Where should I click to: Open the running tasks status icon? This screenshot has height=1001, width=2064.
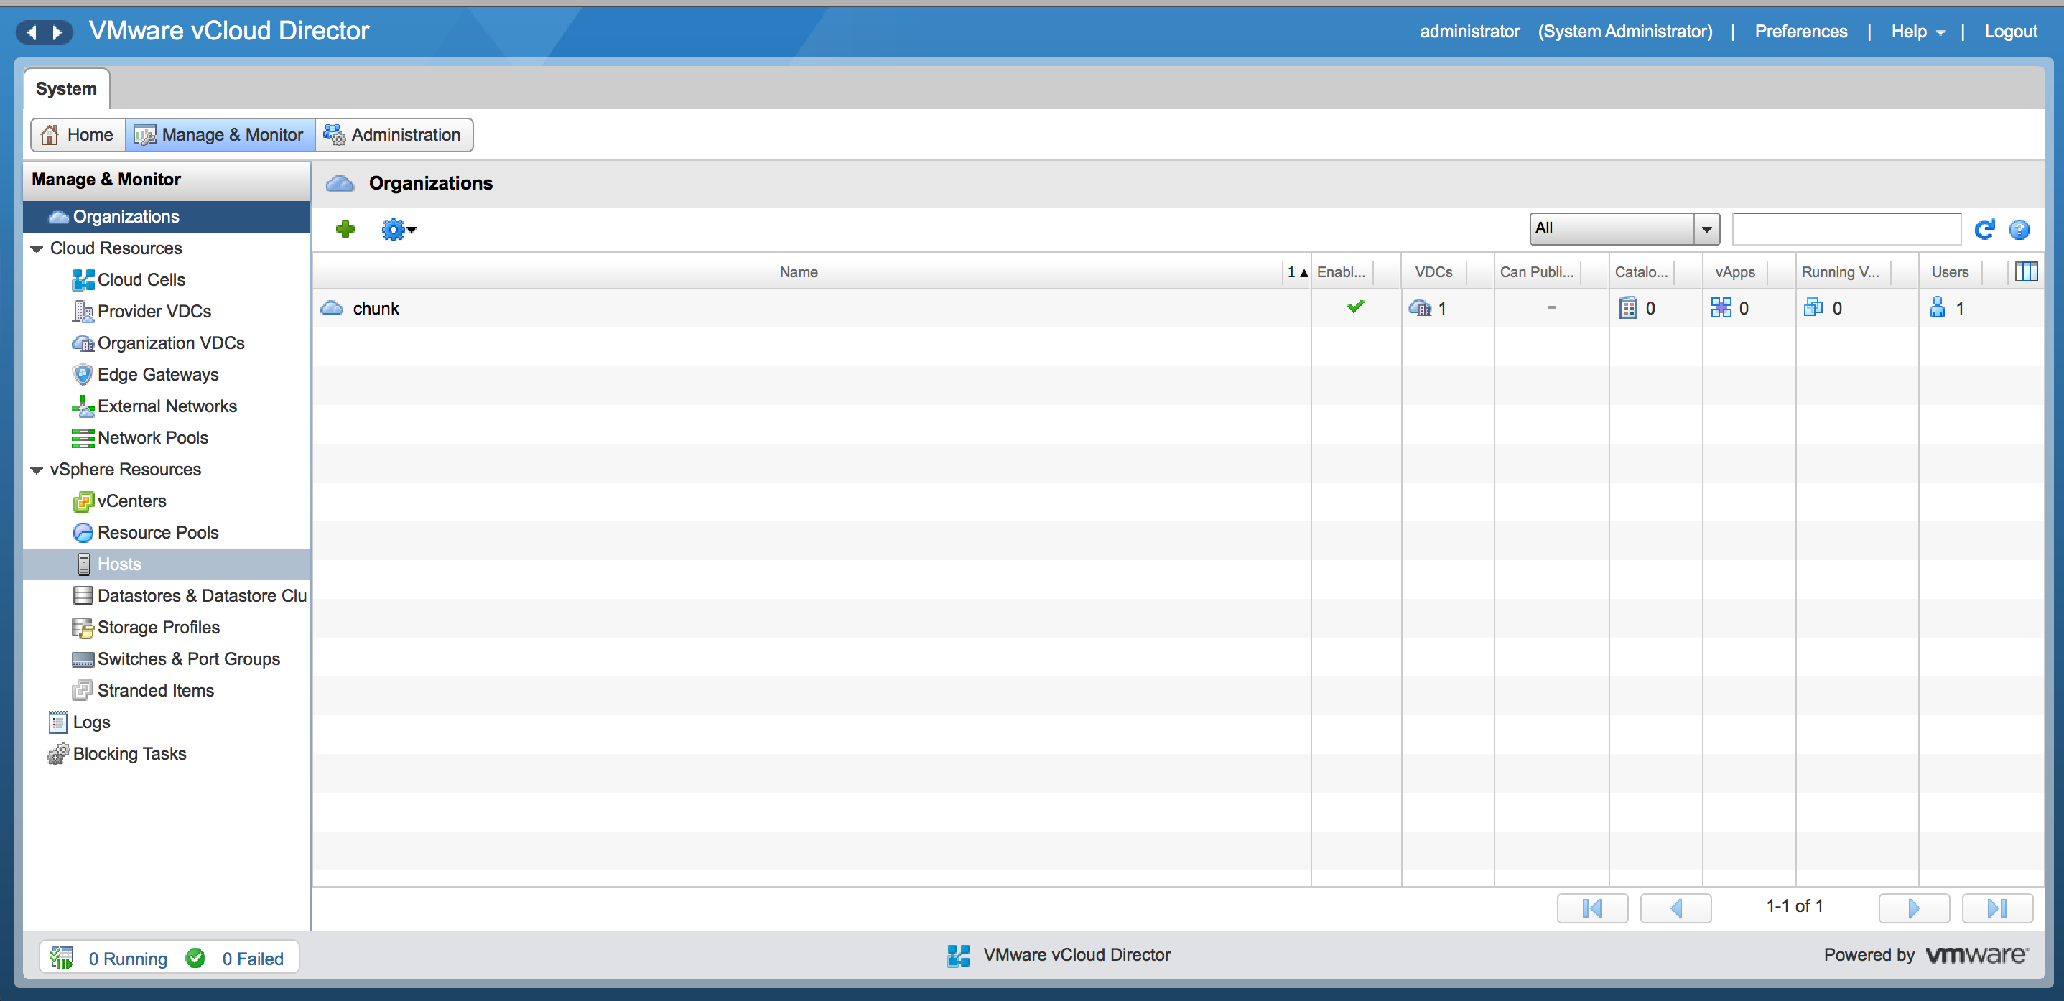point(62,958)
